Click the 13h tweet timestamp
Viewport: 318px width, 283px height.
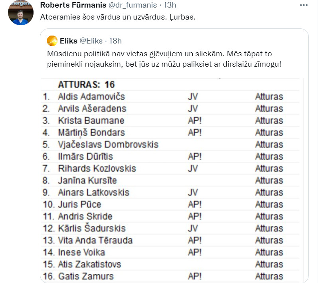[170, 5]
